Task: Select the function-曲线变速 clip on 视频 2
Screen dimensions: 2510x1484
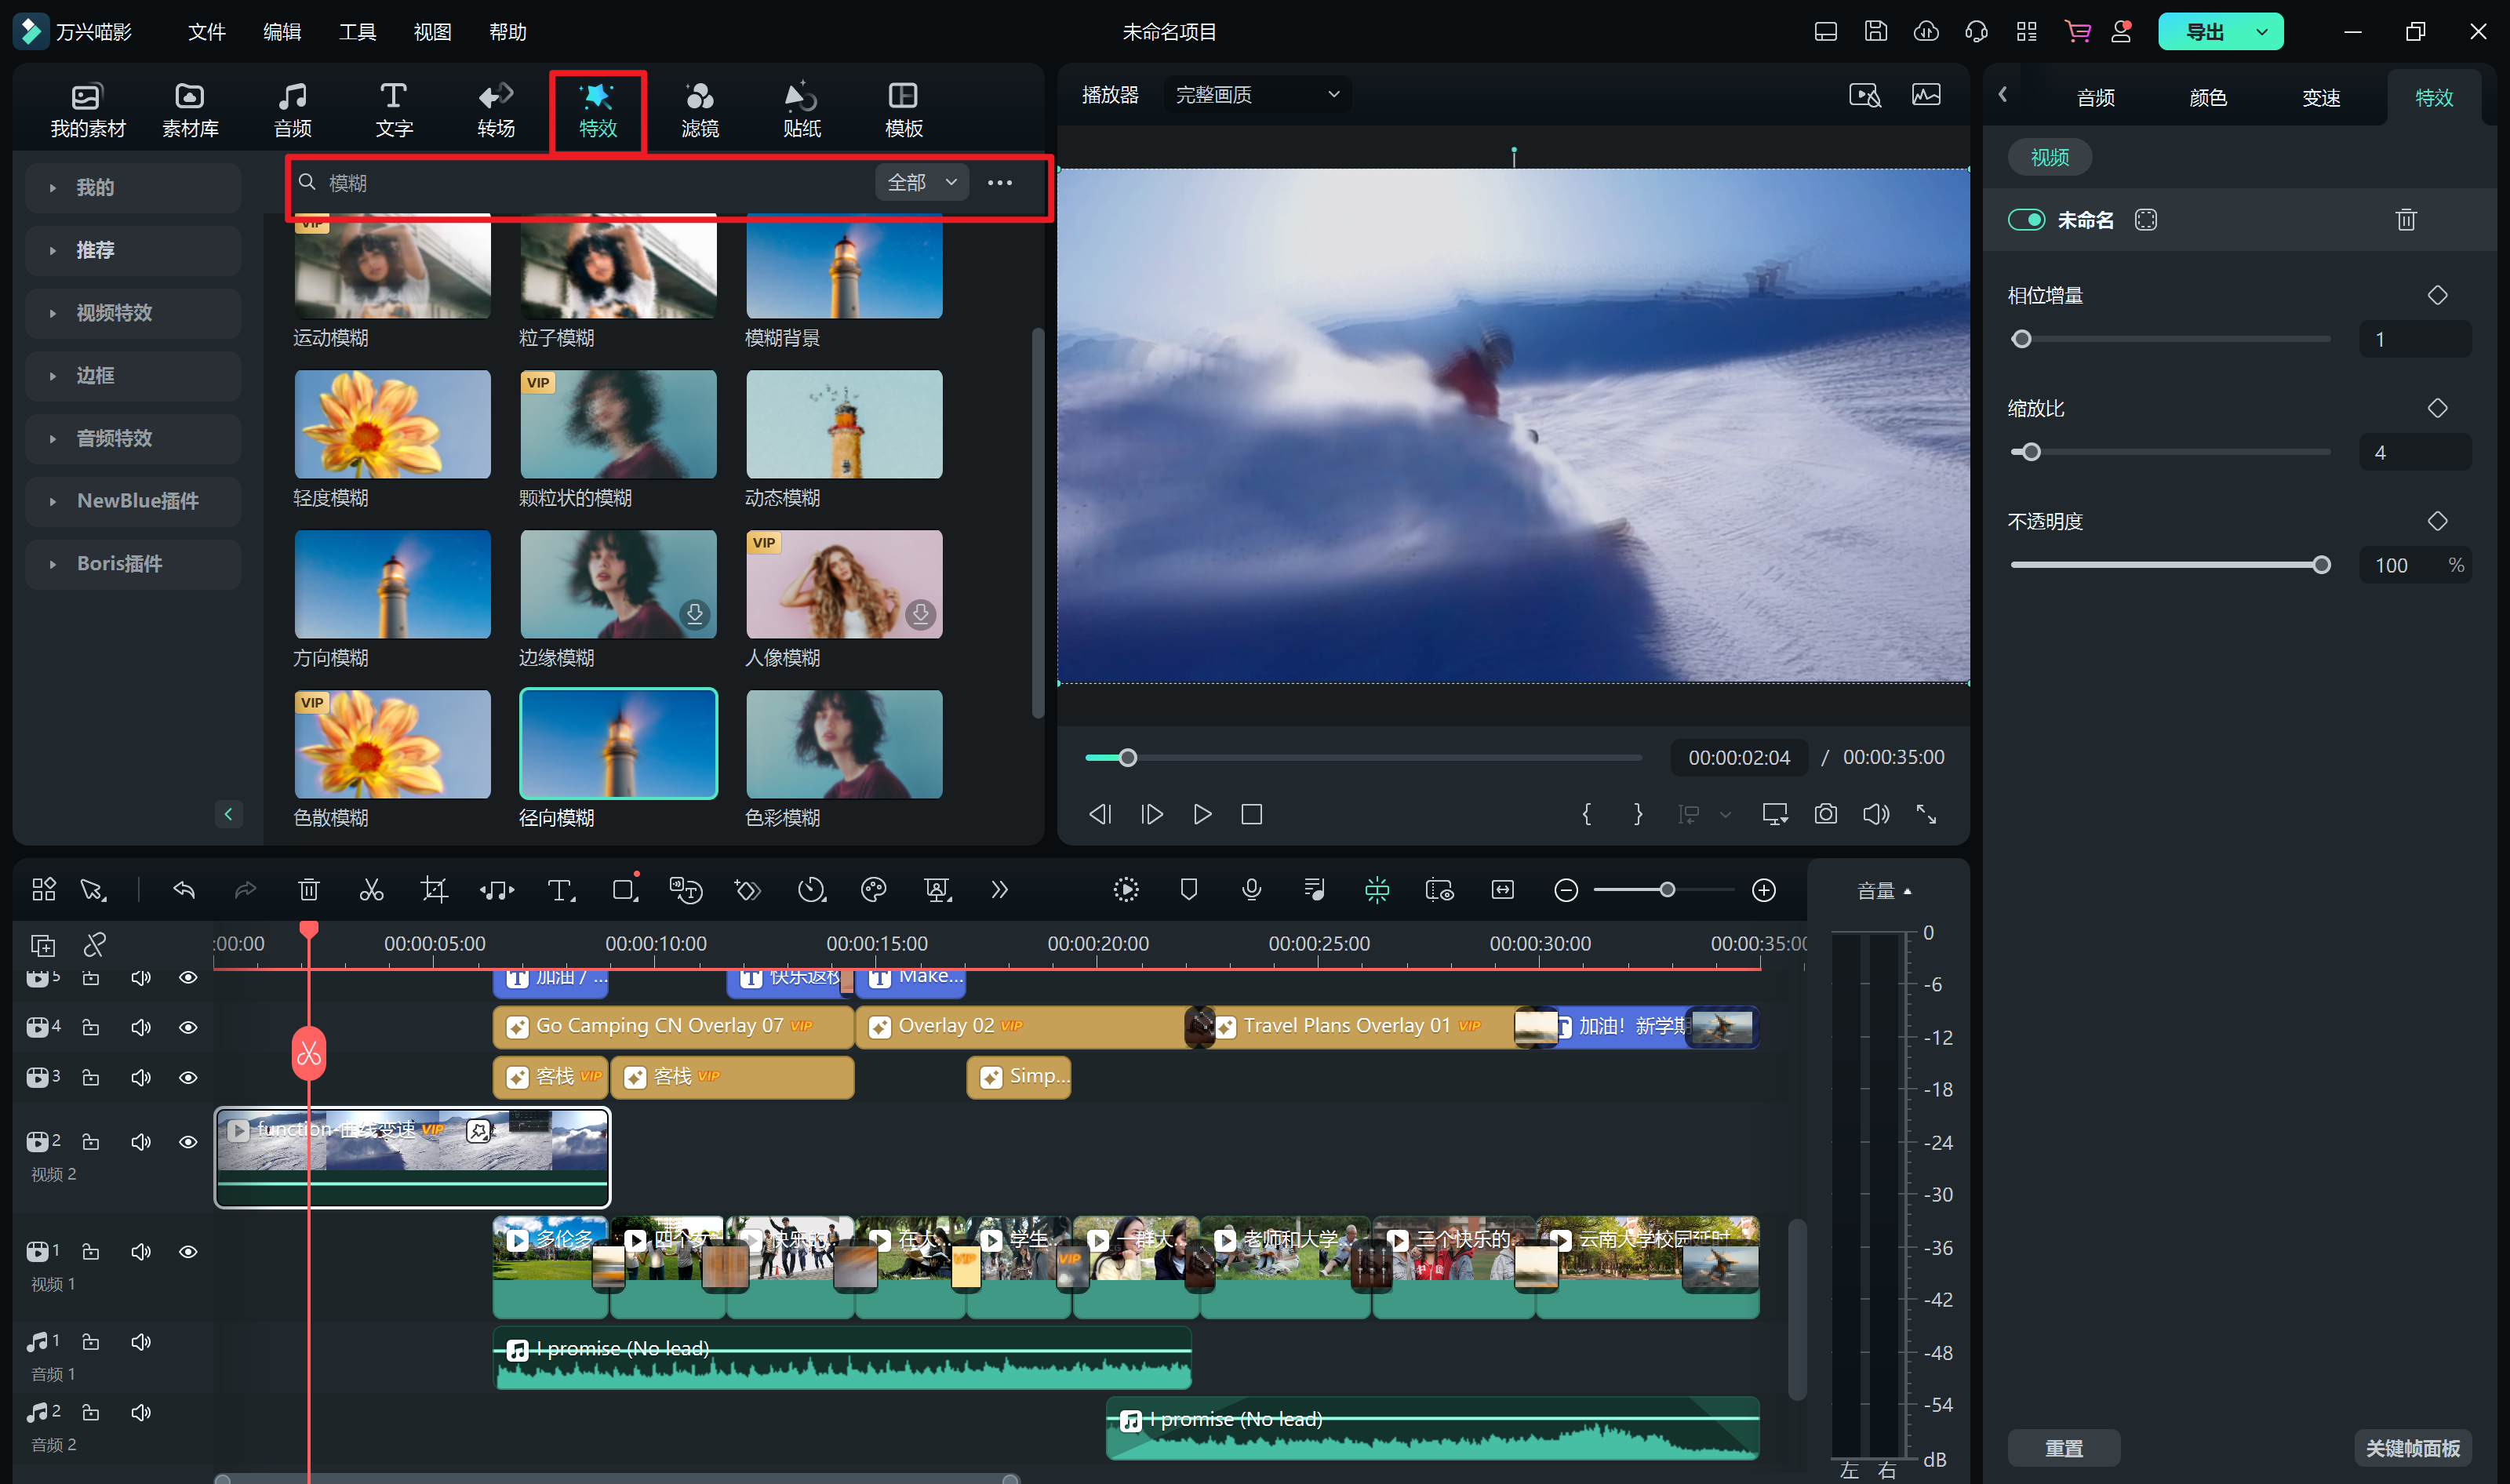Action: 412,1156
